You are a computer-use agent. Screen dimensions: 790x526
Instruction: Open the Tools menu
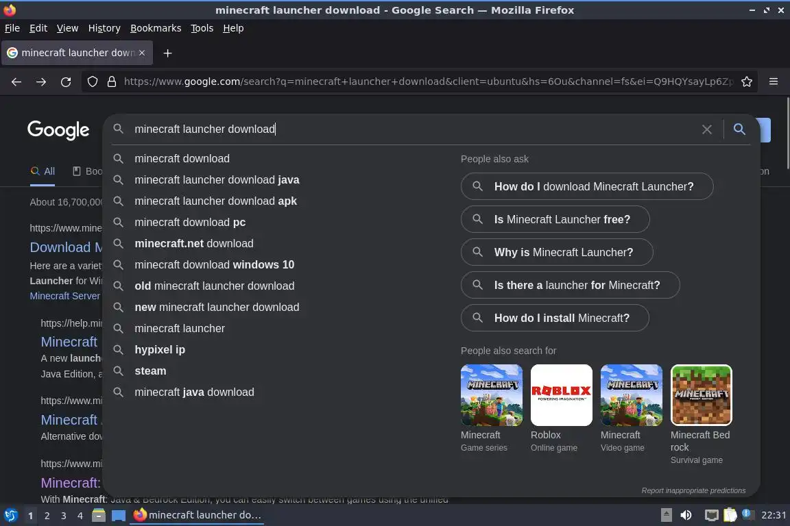(202, 28)
